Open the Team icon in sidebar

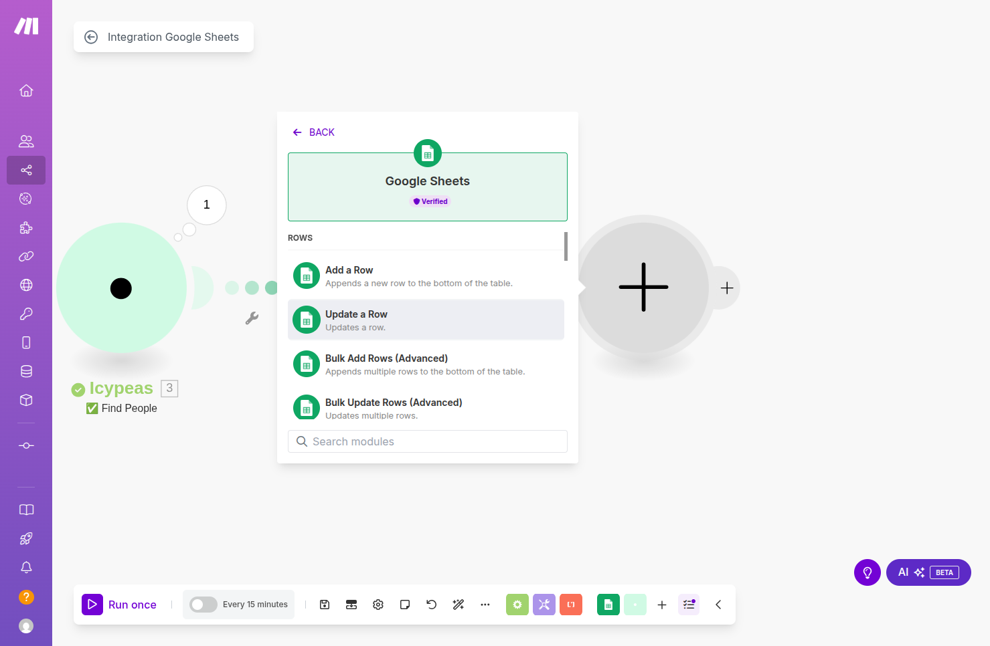pos(26,141)
